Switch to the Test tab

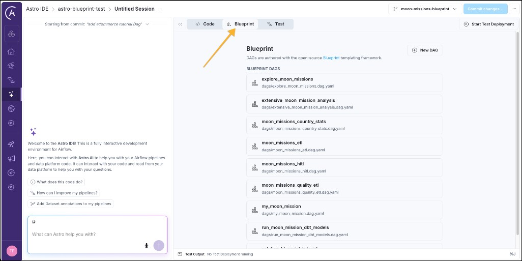[x=276, y=24]
